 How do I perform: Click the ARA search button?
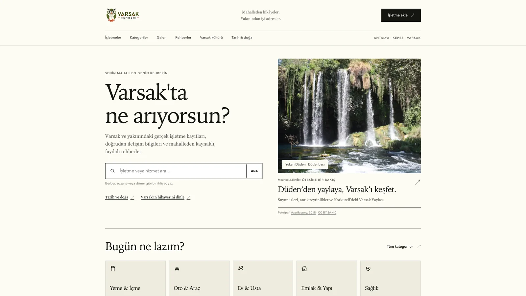click(x=254, y=171)
